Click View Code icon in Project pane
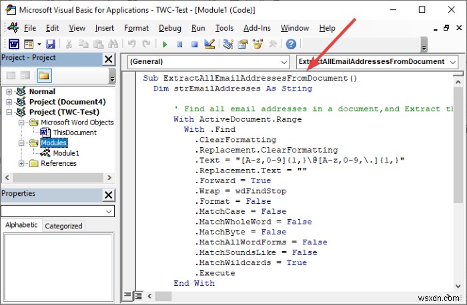 tap(11, 75)
